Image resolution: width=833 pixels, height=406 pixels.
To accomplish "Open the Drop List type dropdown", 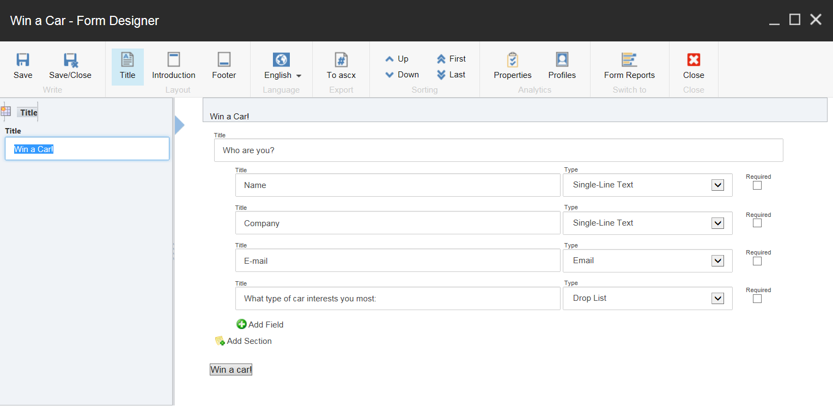I will (718, 299).
